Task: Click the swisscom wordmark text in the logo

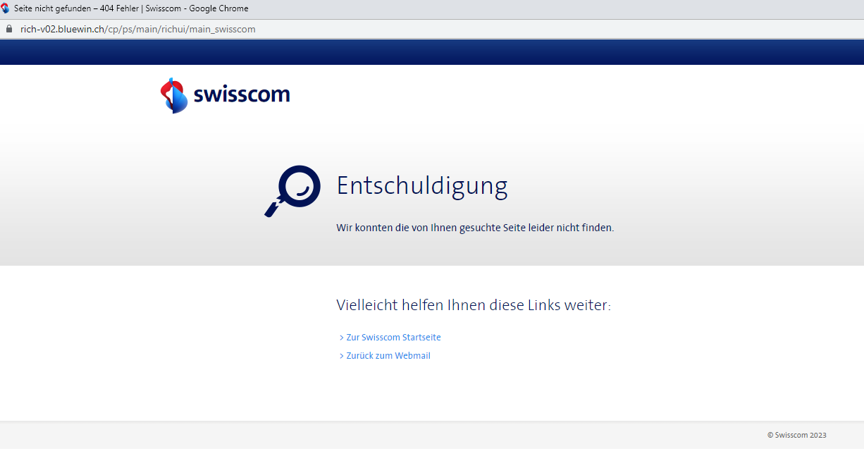Action: coord(242,94)
